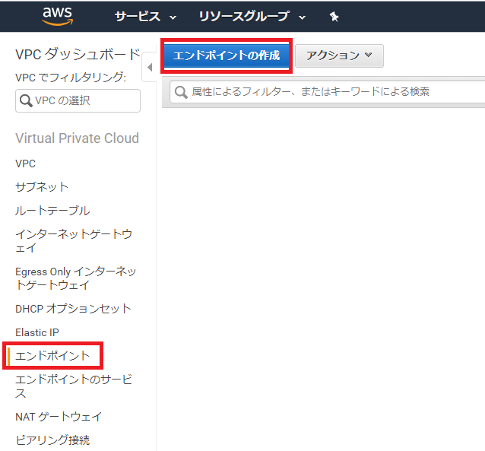
Task: Expand the アクション dropdown
Action: click(339, 56)
